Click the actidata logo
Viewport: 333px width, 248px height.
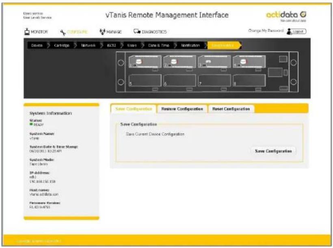click(286, 16)
